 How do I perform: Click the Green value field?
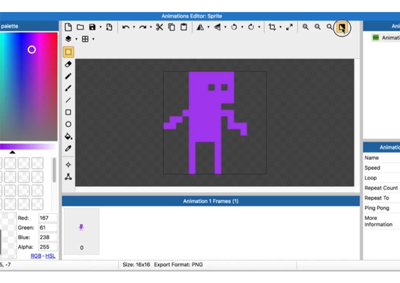(x=48, y=228)
